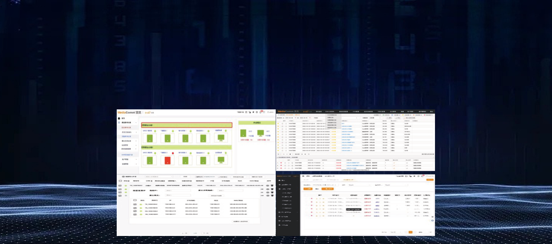Click the home icon in the dark sidebar
The image size is (552, 244).
279,180
